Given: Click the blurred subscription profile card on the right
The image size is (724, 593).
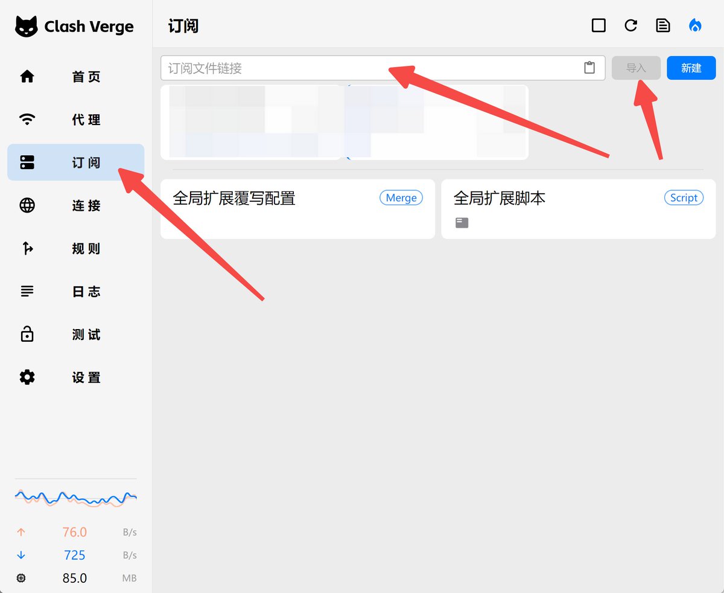Looking at the screenshot, I should (x=438, y=123).
